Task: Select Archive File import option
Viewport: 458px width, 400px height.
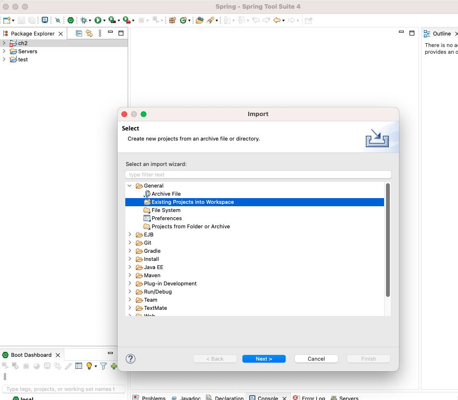Action: (166, 194)
